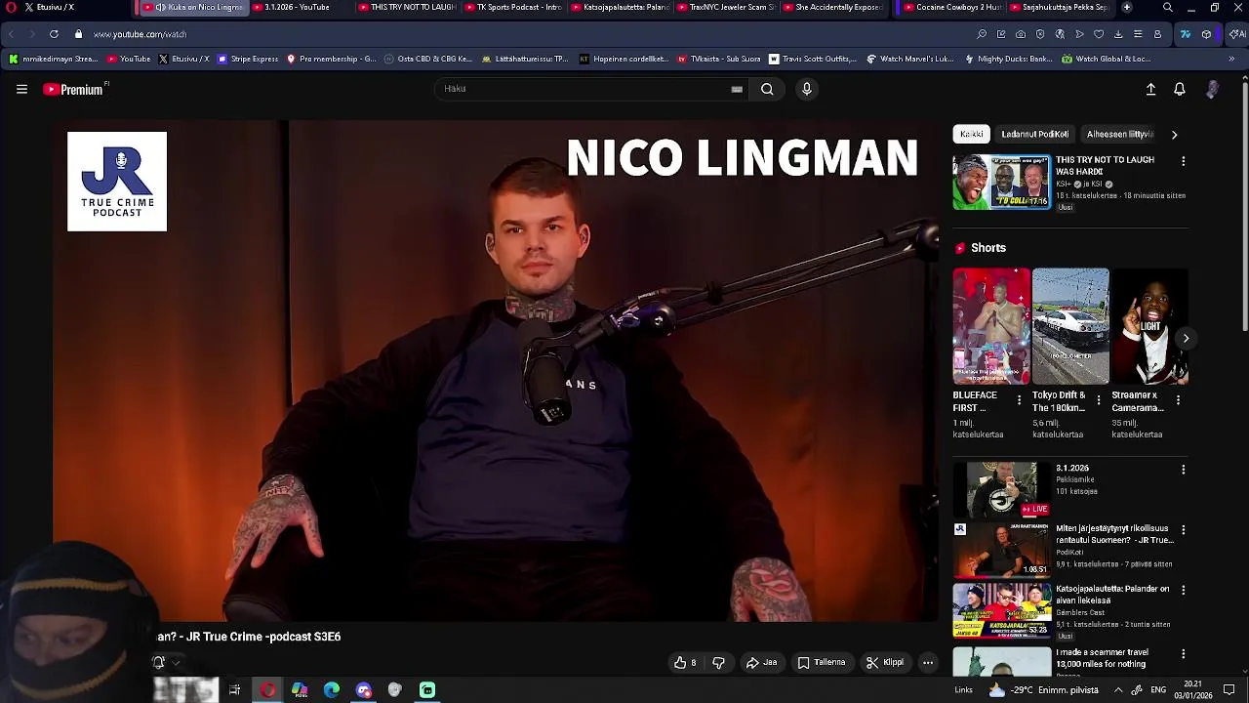
Task: Open the Tokyo Drift short thumbnail
Action: (x=1070, y=326)
